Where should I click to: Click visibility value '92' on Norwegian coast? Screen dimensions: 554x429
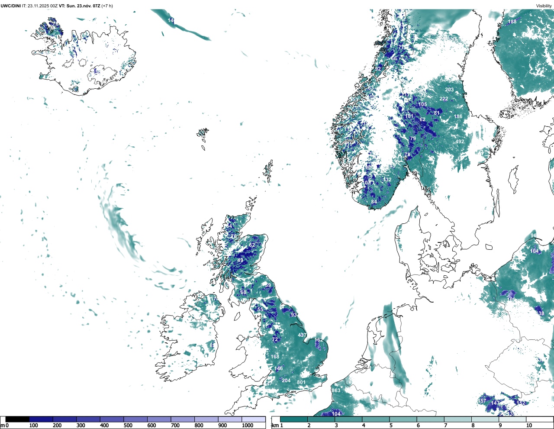point(378,69)
